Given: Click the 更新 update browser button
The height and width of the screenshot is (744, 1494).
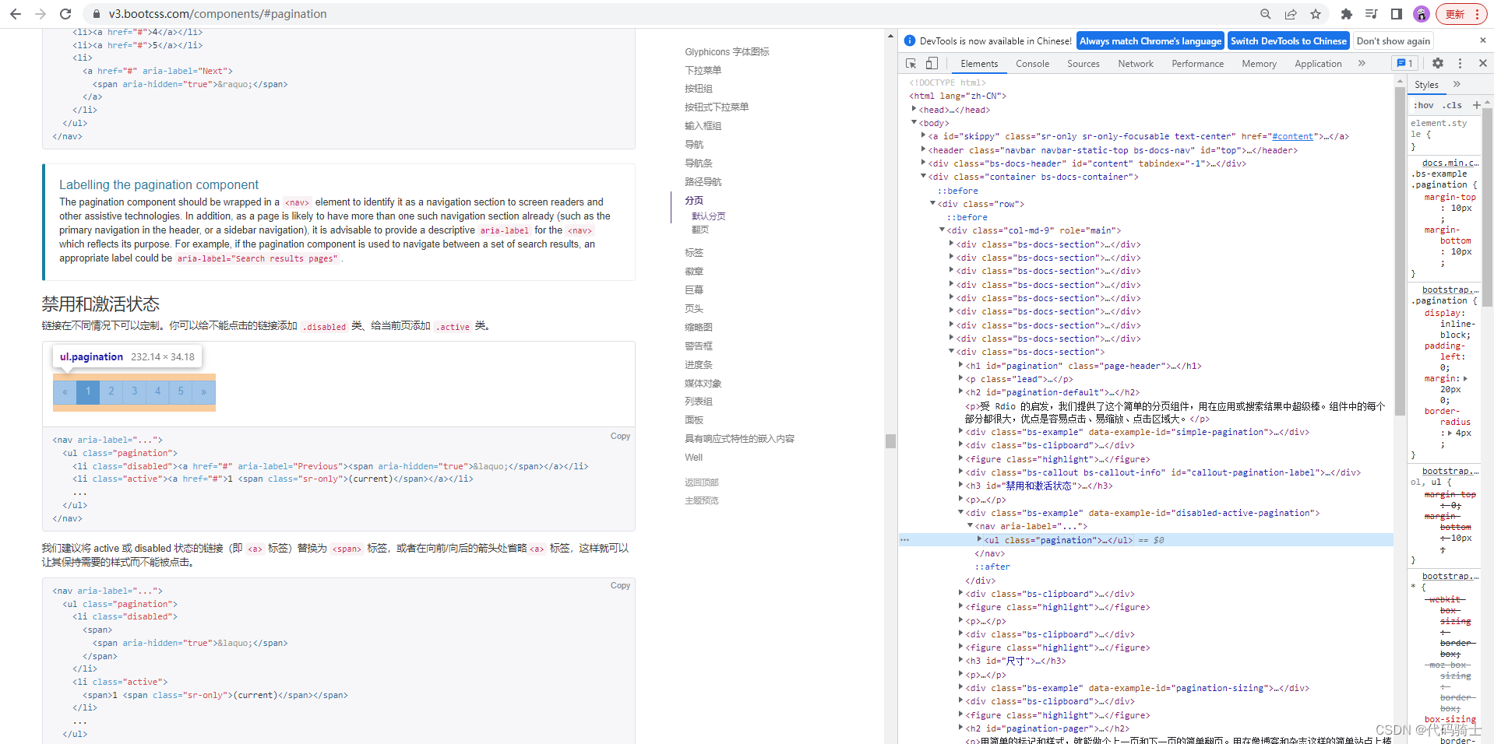Looking at the screenshot, I should [1453, 13].
